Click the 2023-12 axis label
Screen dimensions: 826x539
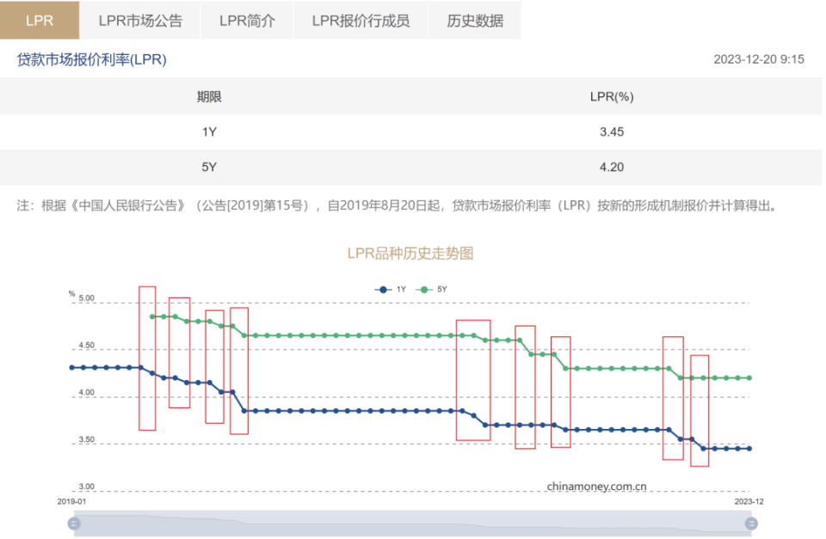[749, 502]
